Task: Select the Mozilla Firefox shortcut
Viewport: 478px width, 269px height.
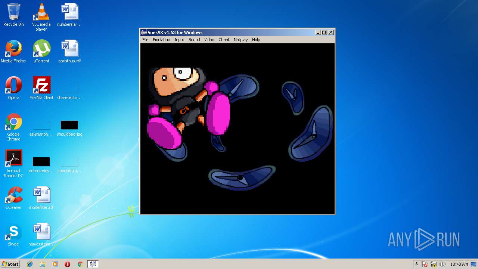Action: 13,52
